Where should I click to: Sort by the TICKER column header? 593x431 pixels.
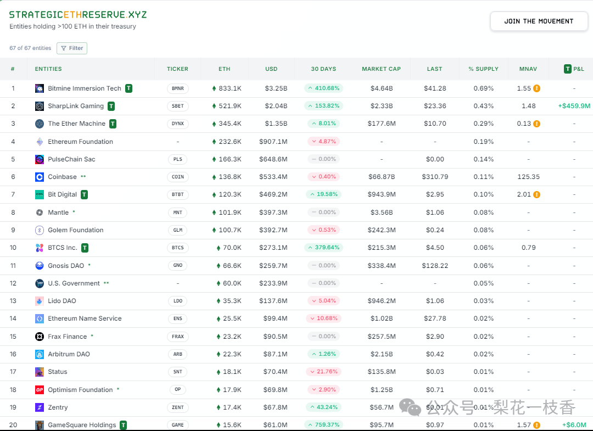click(x=177, y=69)
